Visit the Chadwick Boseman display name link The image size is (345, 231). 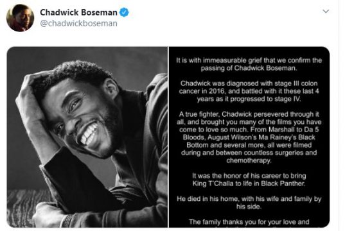tap(78, 12)
